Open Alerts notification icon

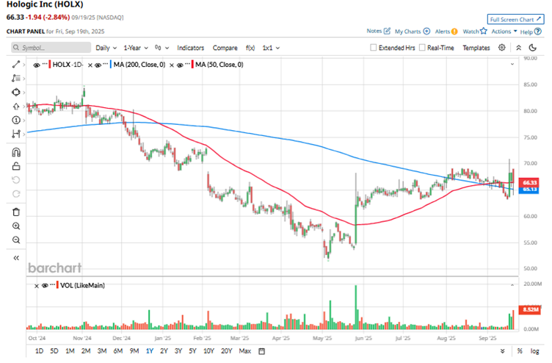454,32
